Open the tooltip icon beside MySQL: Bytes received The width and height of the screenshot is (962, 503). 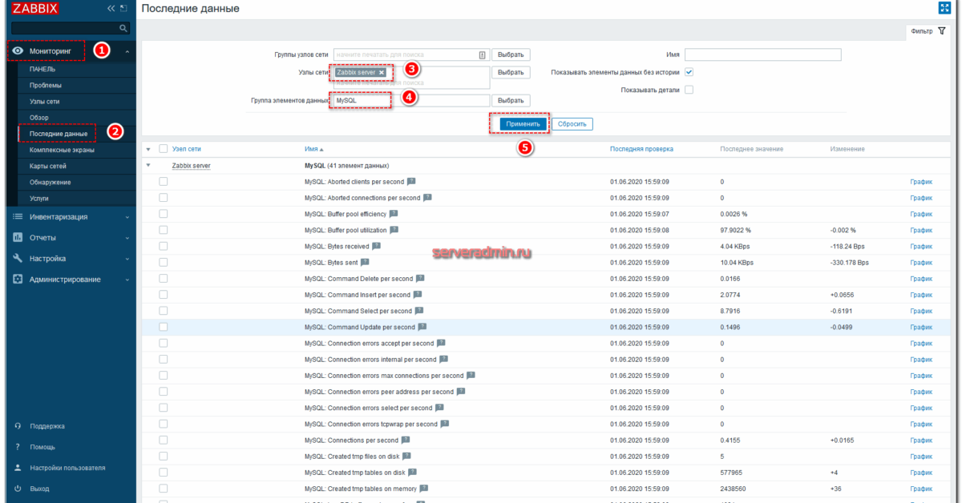[x=378, y=246]
